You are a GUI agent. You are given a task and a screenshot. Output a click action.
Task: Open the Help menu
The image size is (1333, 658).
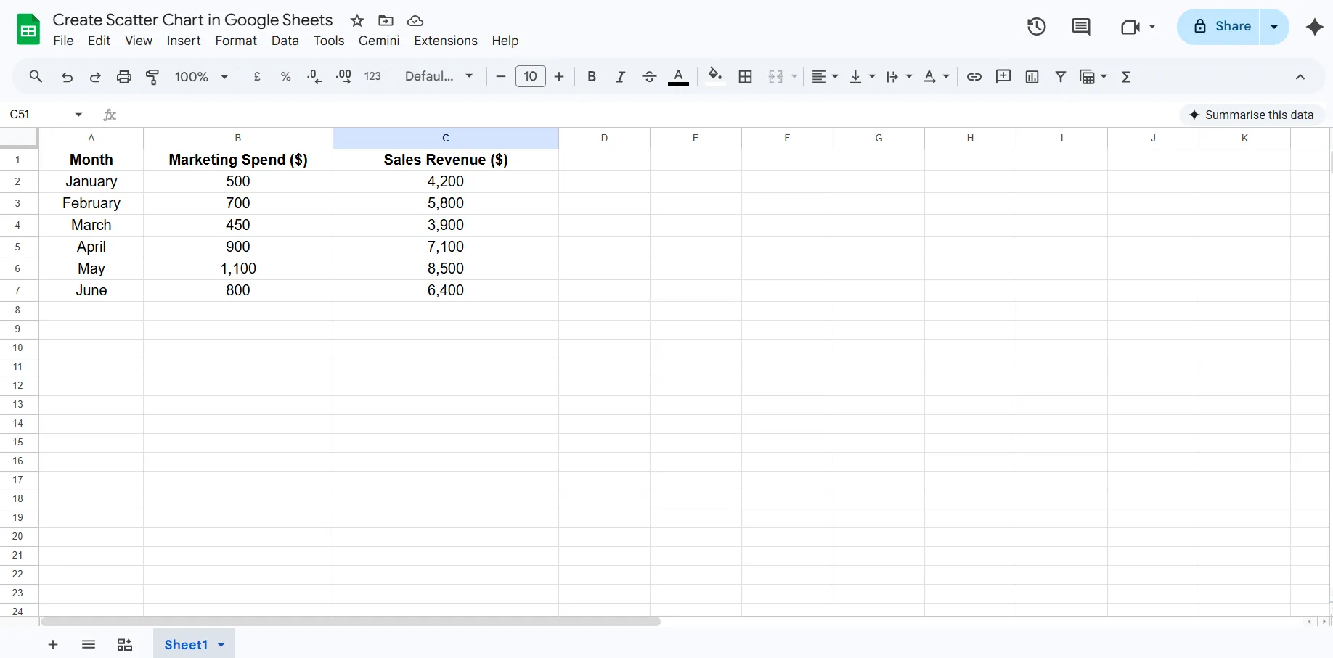[505, 41]
